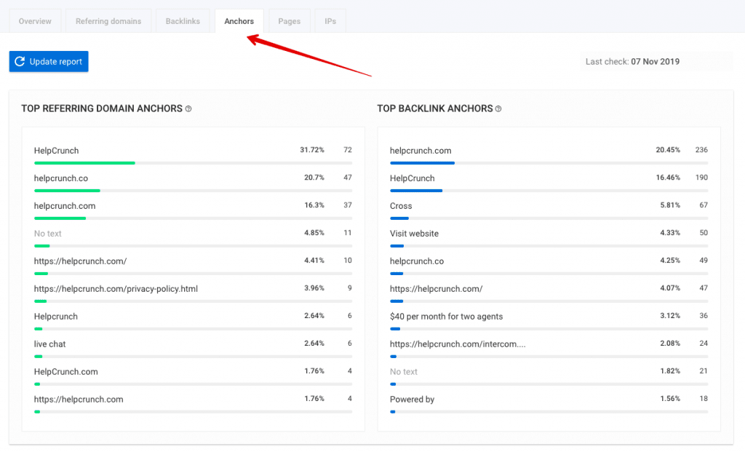Select helpcrunch.com in referring domain anchors
Viewport: 745px width, 452px height.
click(x=65, y=206)
